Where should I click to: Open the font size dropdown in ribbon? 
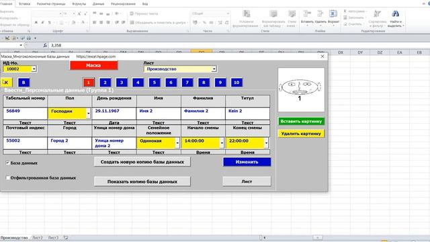(73, 13)
